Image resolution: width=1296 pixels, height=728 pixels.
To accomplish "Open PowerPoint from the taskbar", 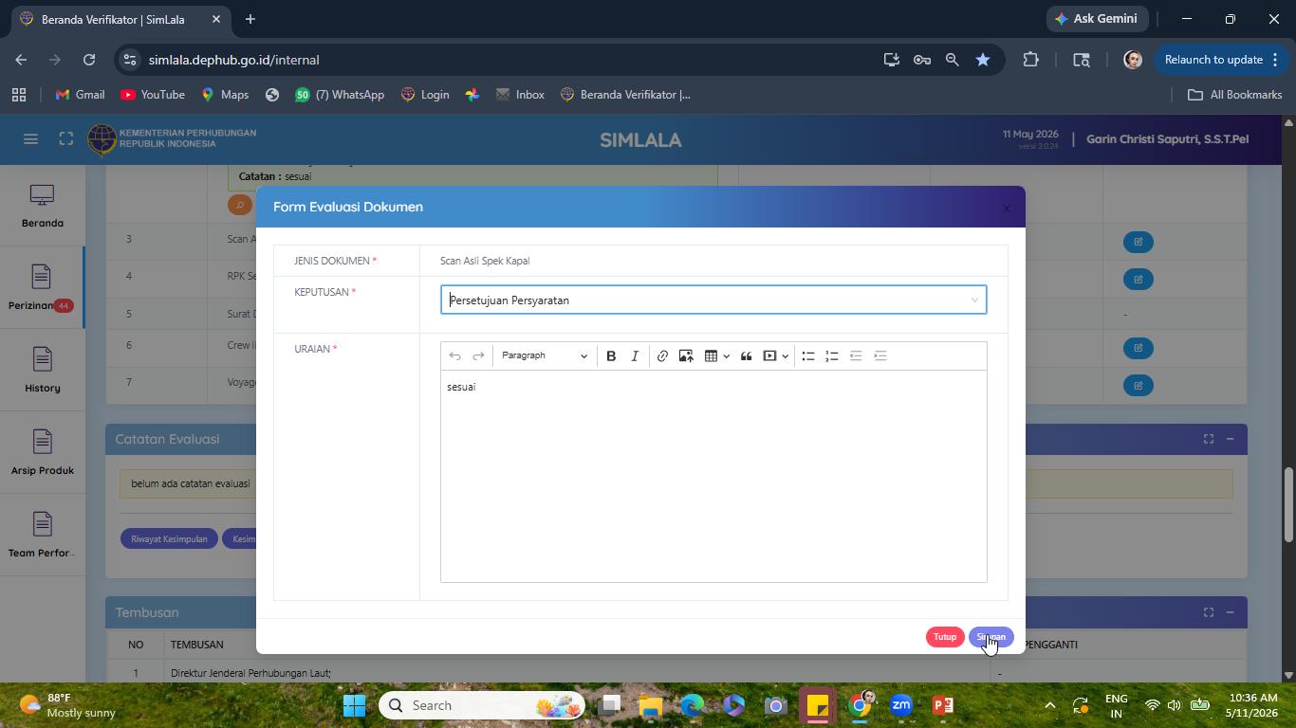I will coord(943,705).
